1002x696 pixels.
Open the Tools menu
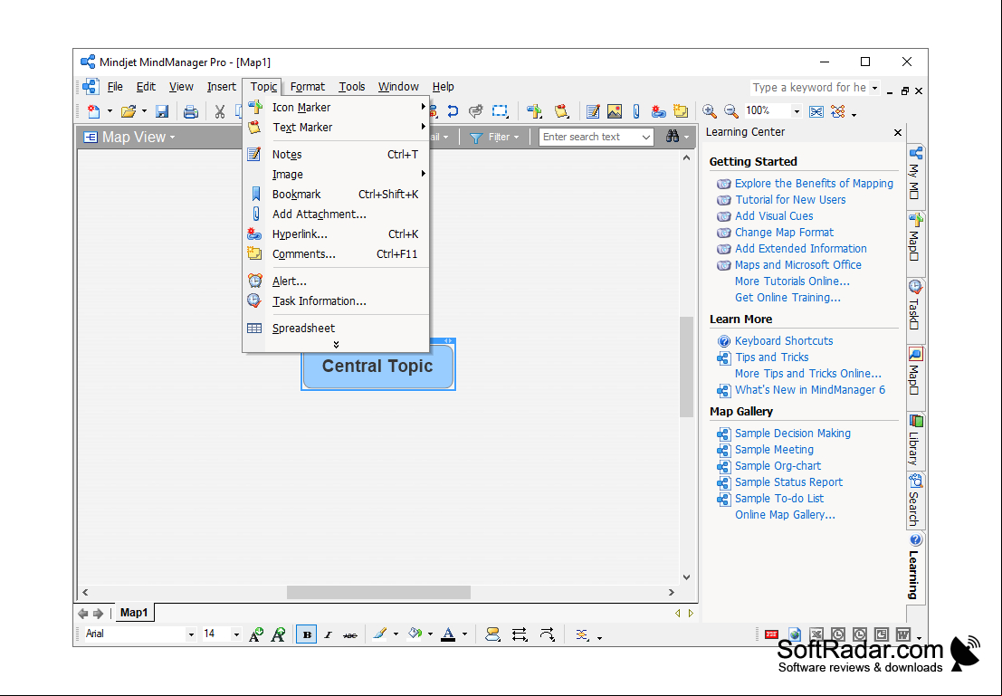pyautogui.click(x=352, y=86)
